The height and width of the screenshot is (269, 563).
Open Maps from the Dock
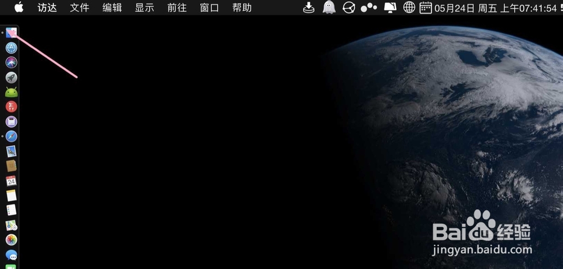click(x=11, y=225)
